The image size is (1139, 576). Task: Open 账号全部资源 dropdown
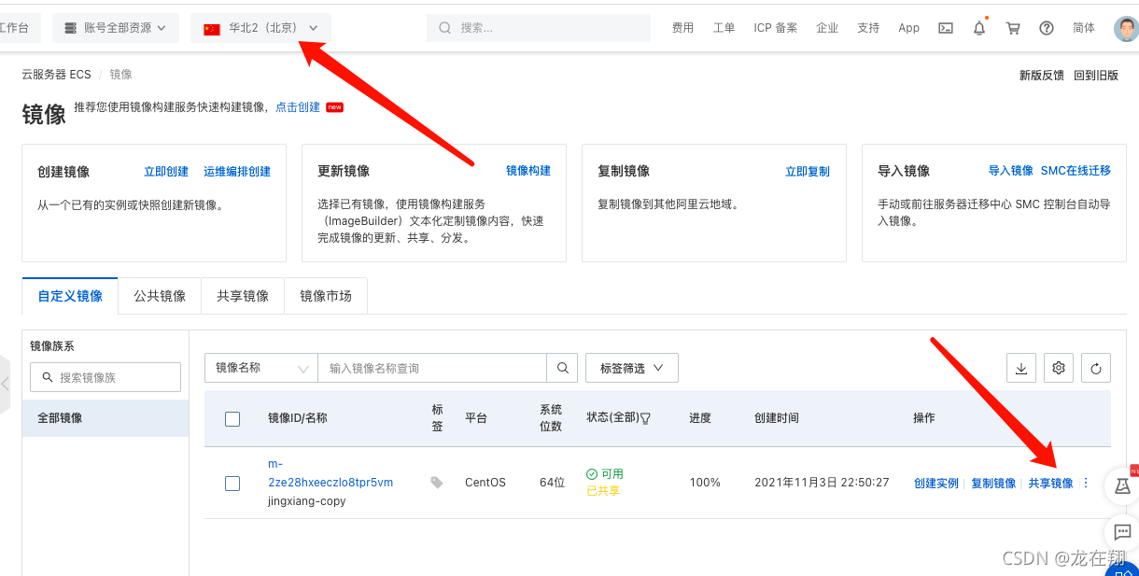point(116,28)
